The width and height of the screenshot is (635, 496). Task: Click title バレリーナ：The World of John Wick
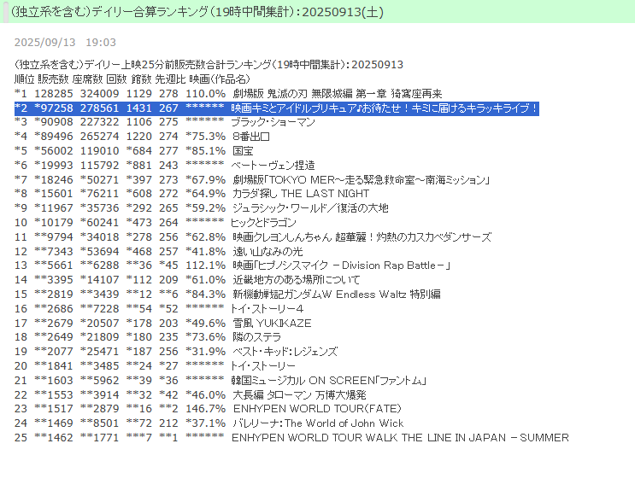318,423
